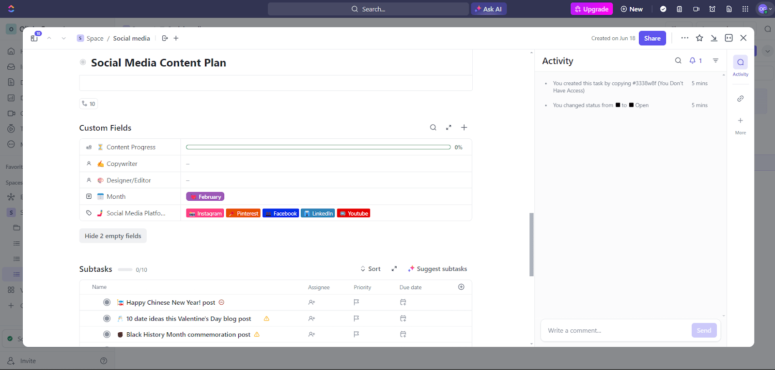The height and width of the screenshot is (370, 775).
Task: Click the blocked icon on Chinese New Year post
Action: (x=221, y=302)
